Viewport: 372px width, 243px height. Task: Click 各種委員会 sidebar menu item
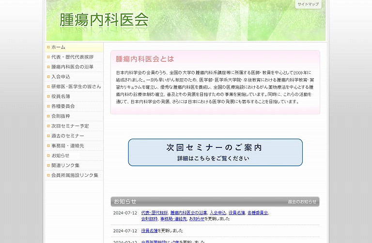[x=63, y=106]
